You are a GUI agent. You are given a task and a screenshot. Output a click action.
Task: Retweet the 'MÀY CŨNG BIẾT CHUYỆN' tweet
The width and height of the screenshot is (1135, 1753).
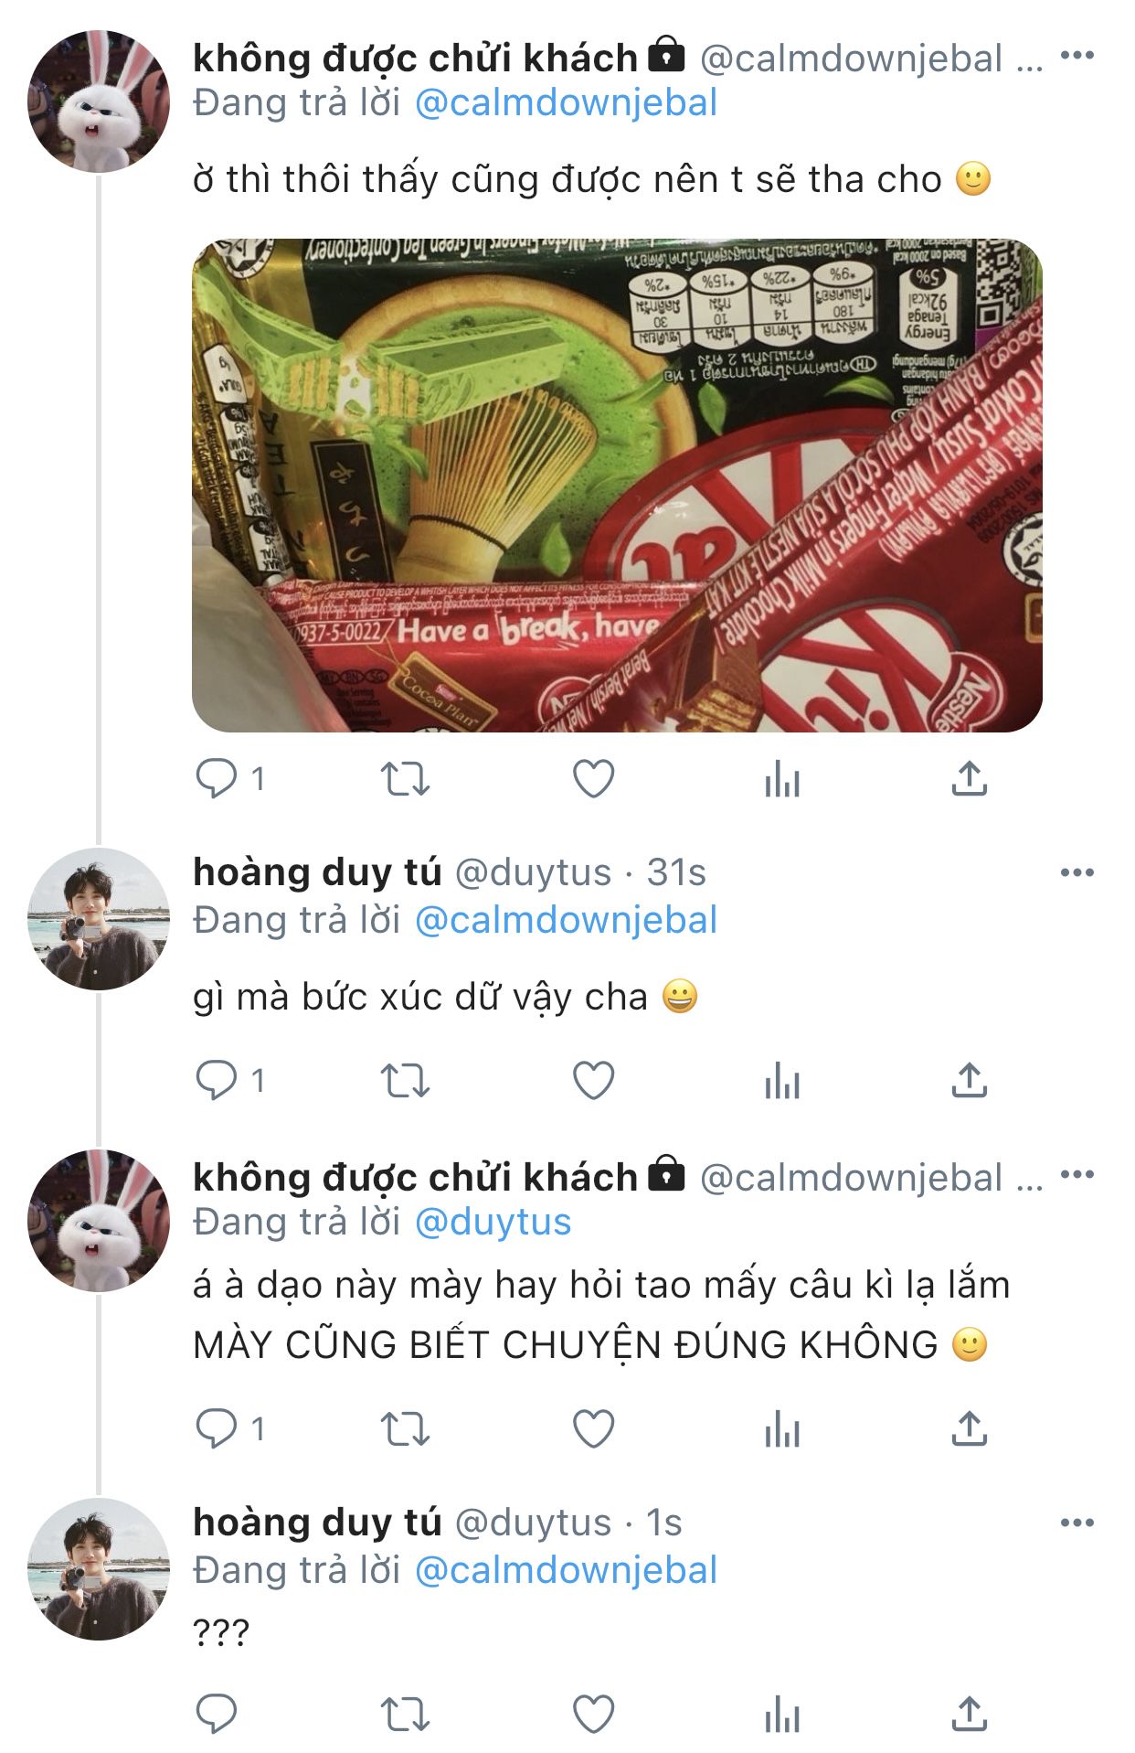coord(405,1428)
